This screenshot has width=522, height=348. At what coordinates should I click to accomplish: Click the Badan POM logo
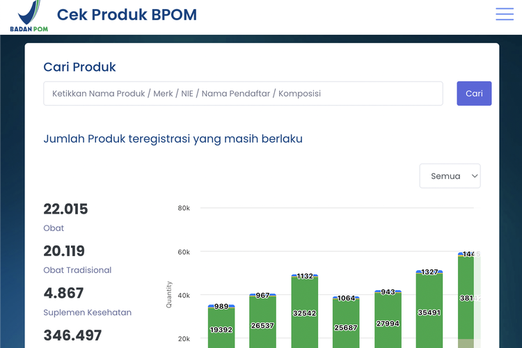pos(29,16)
